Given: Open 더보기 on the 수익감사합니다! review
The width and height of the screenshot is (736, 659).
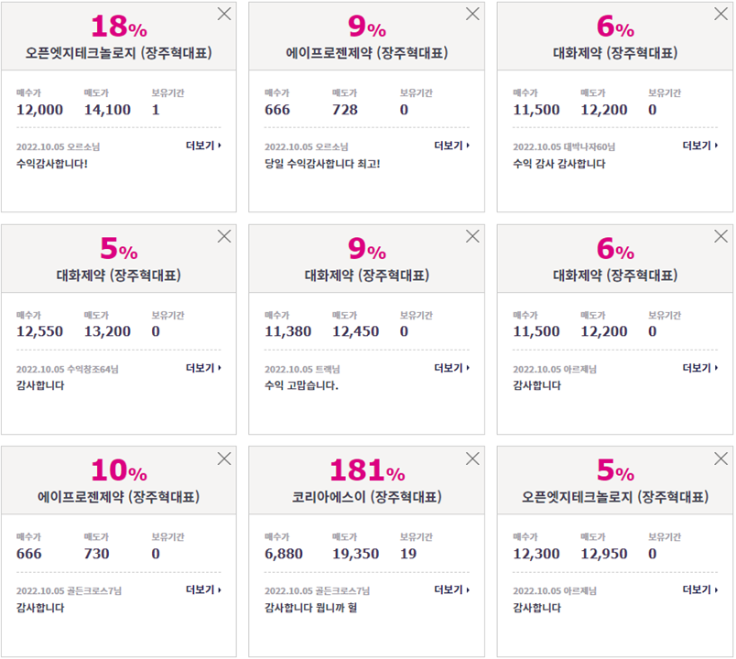Looking at the screenshot, I should pyautogui.click(x=203, y=146).
